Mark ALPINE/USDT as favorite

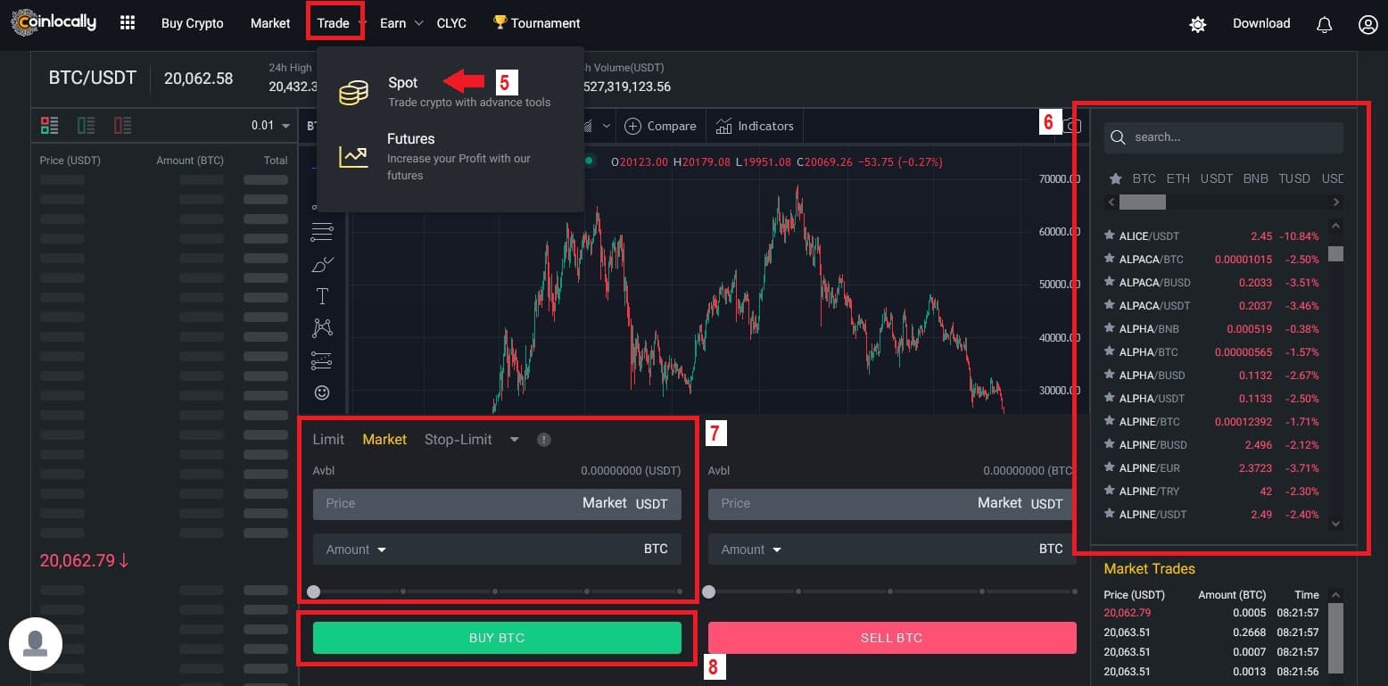1110,514
